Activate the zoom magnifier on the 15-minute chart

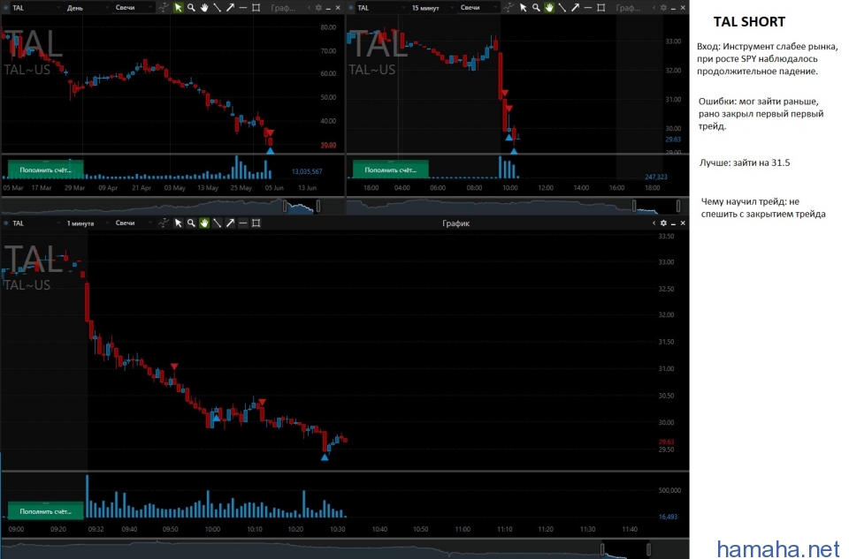536,8
